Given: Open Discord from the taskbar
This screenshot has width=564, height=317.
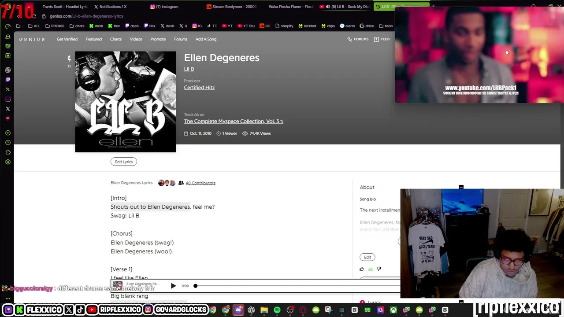Looking at the screenshot, I should [x=238, y=310].
